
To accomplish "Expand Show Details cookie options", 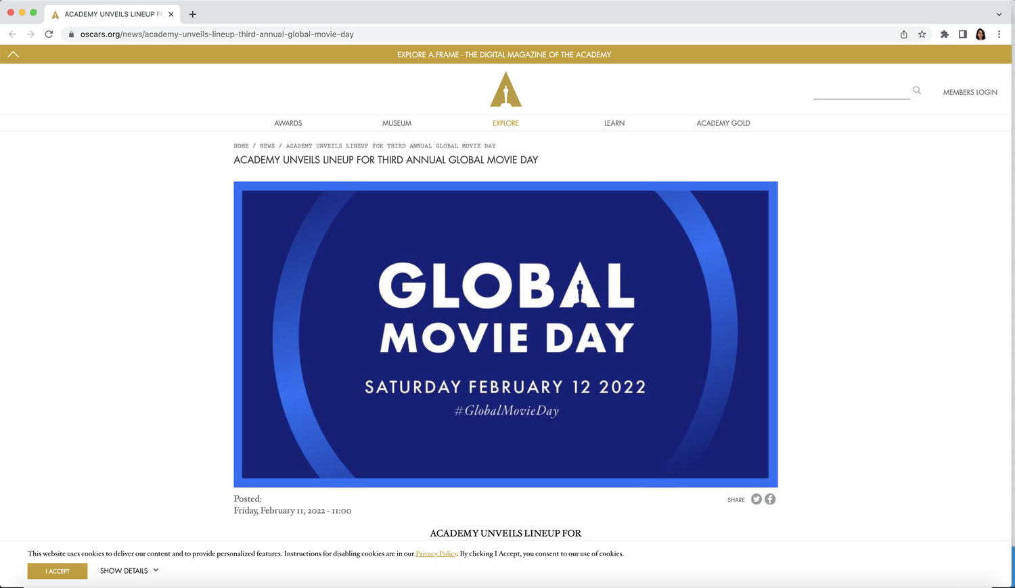I will coord(129,570).
